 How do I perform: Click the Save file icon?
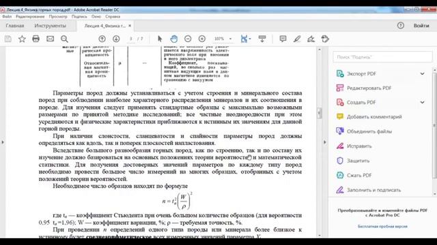pyautogui.click(x=8, y=39)
